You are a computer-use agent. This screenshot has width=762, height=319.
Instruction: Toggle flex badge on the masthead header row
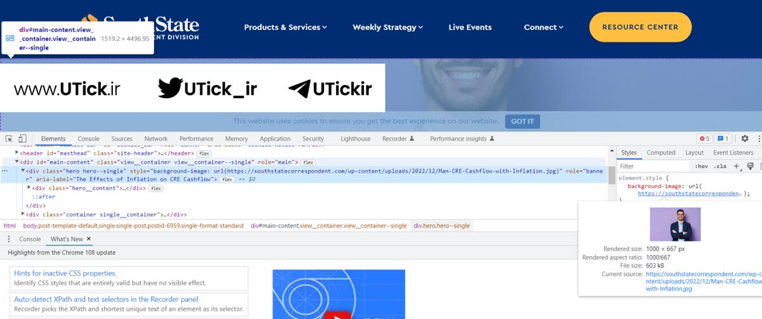click(x=204, y=153)
